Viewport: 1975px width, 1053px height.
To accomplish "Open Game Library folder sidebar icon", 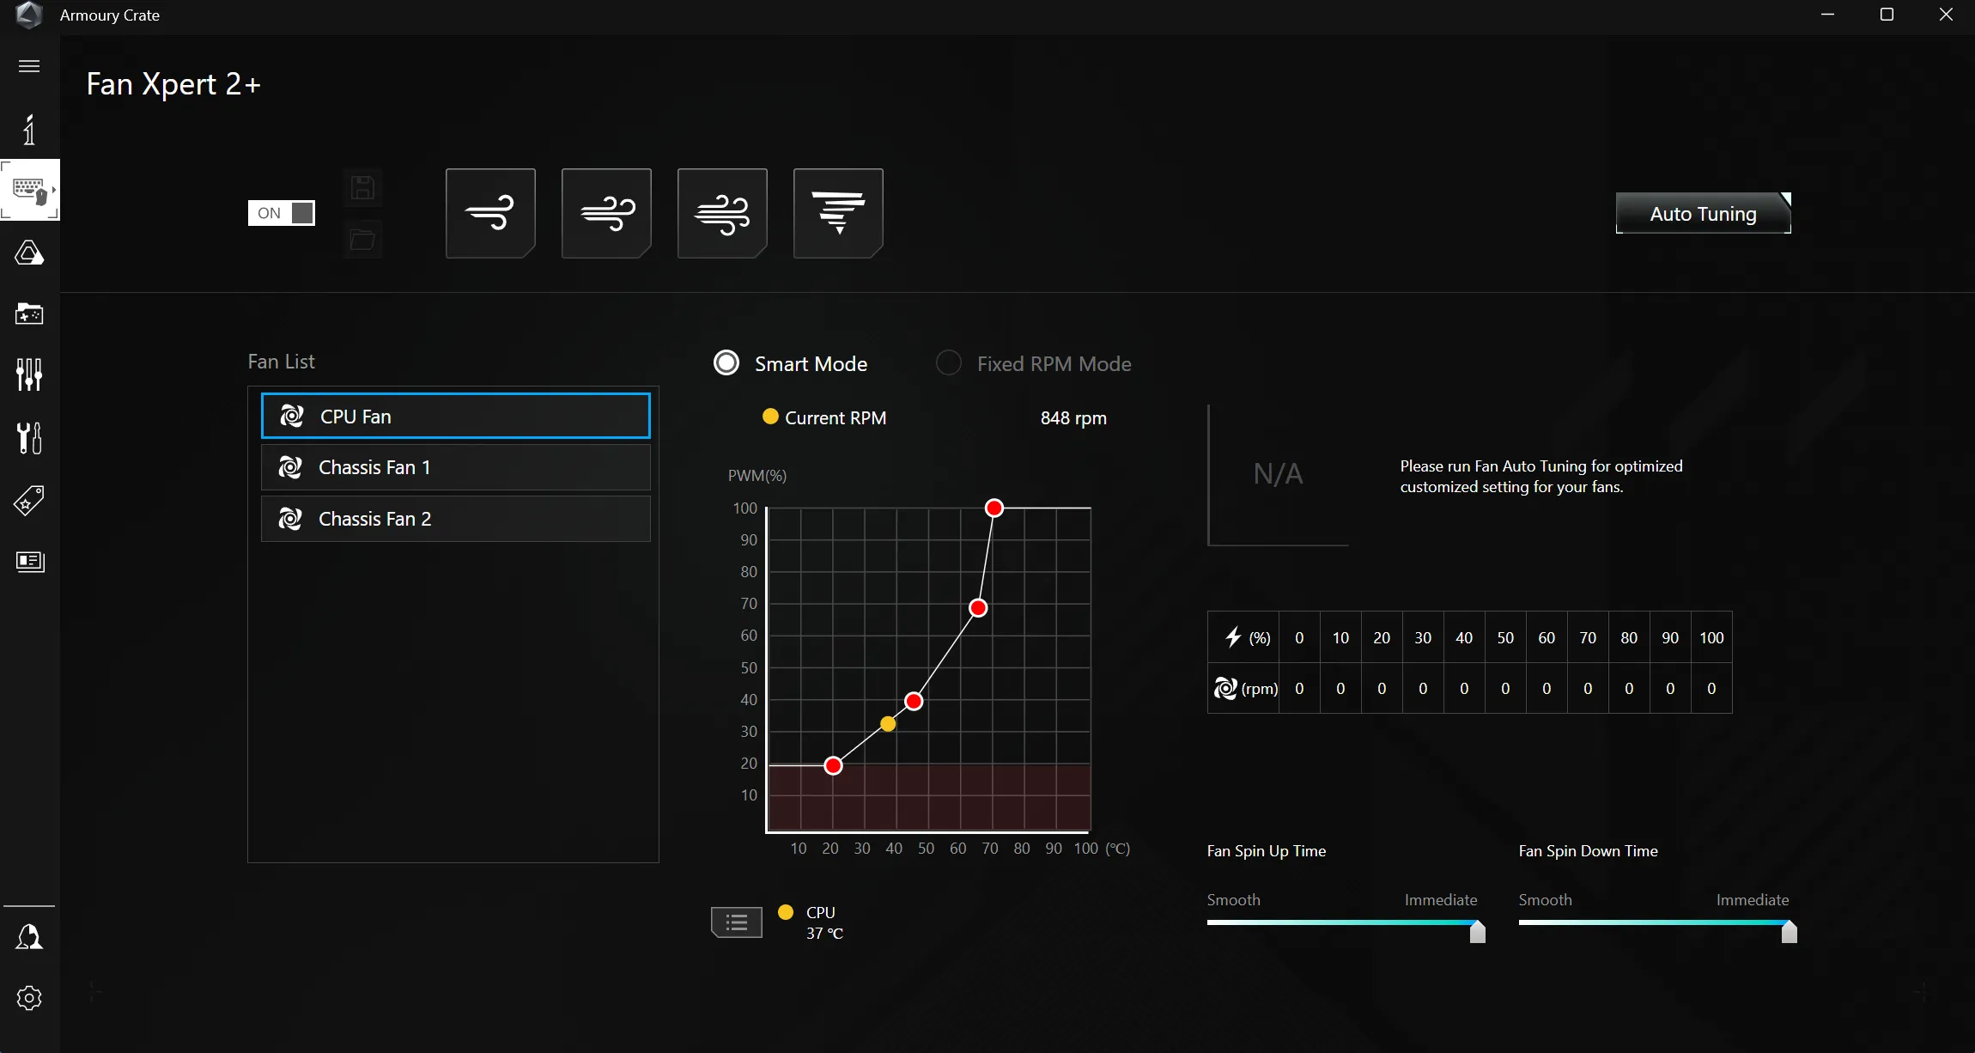I will pos(29,313).
